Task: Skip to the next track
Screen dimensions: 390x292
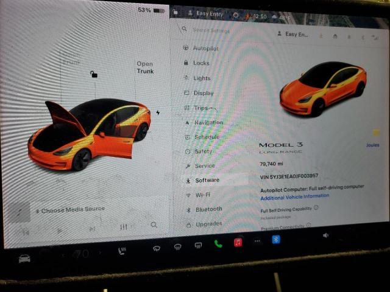Action: (92, 229)
